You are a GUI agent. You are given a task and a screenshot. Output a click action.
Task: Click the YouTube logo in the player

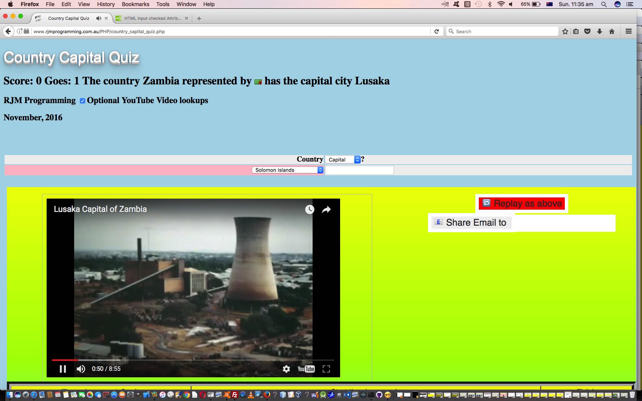pos(306,369)
